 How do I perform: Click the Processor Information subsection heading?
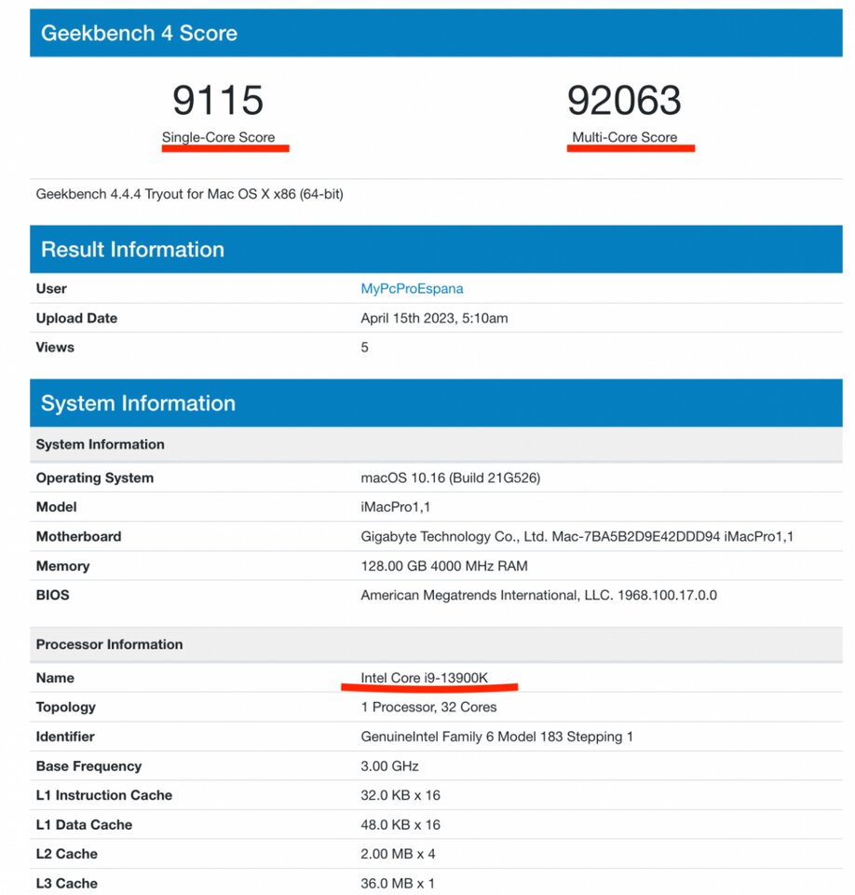coord(109,644)
